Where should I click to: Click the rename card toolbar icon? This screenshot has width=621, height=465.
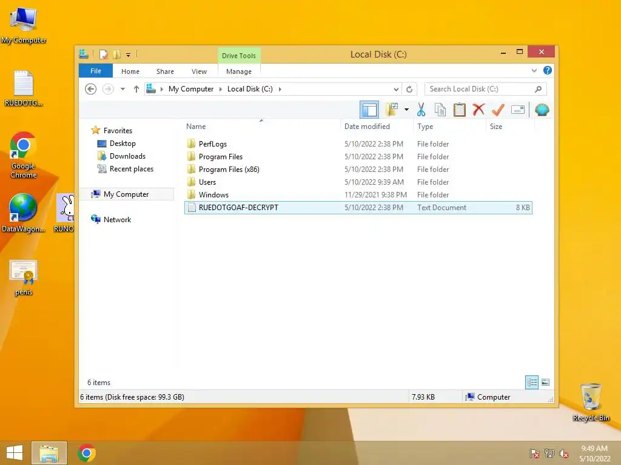(x=518, y=110)
